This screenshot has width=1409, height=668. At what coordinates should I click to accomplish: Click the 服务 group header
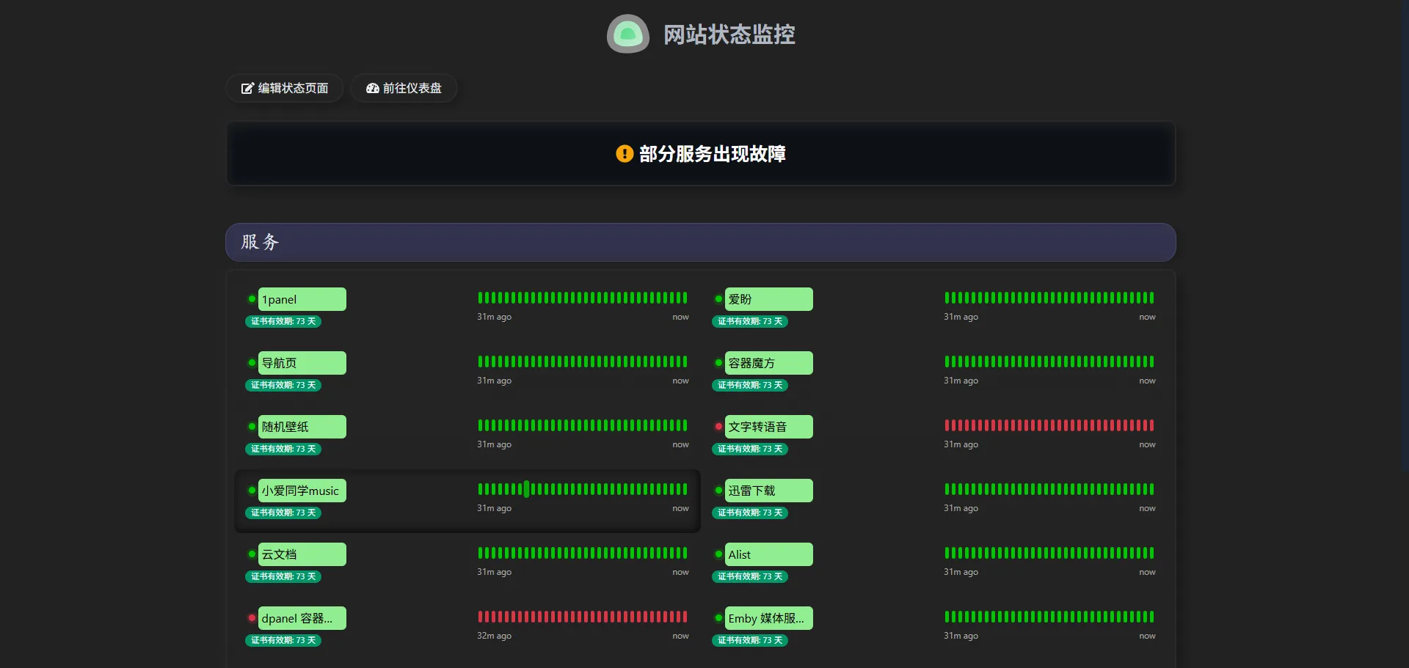pyautogui.click(x=700, y=243)
